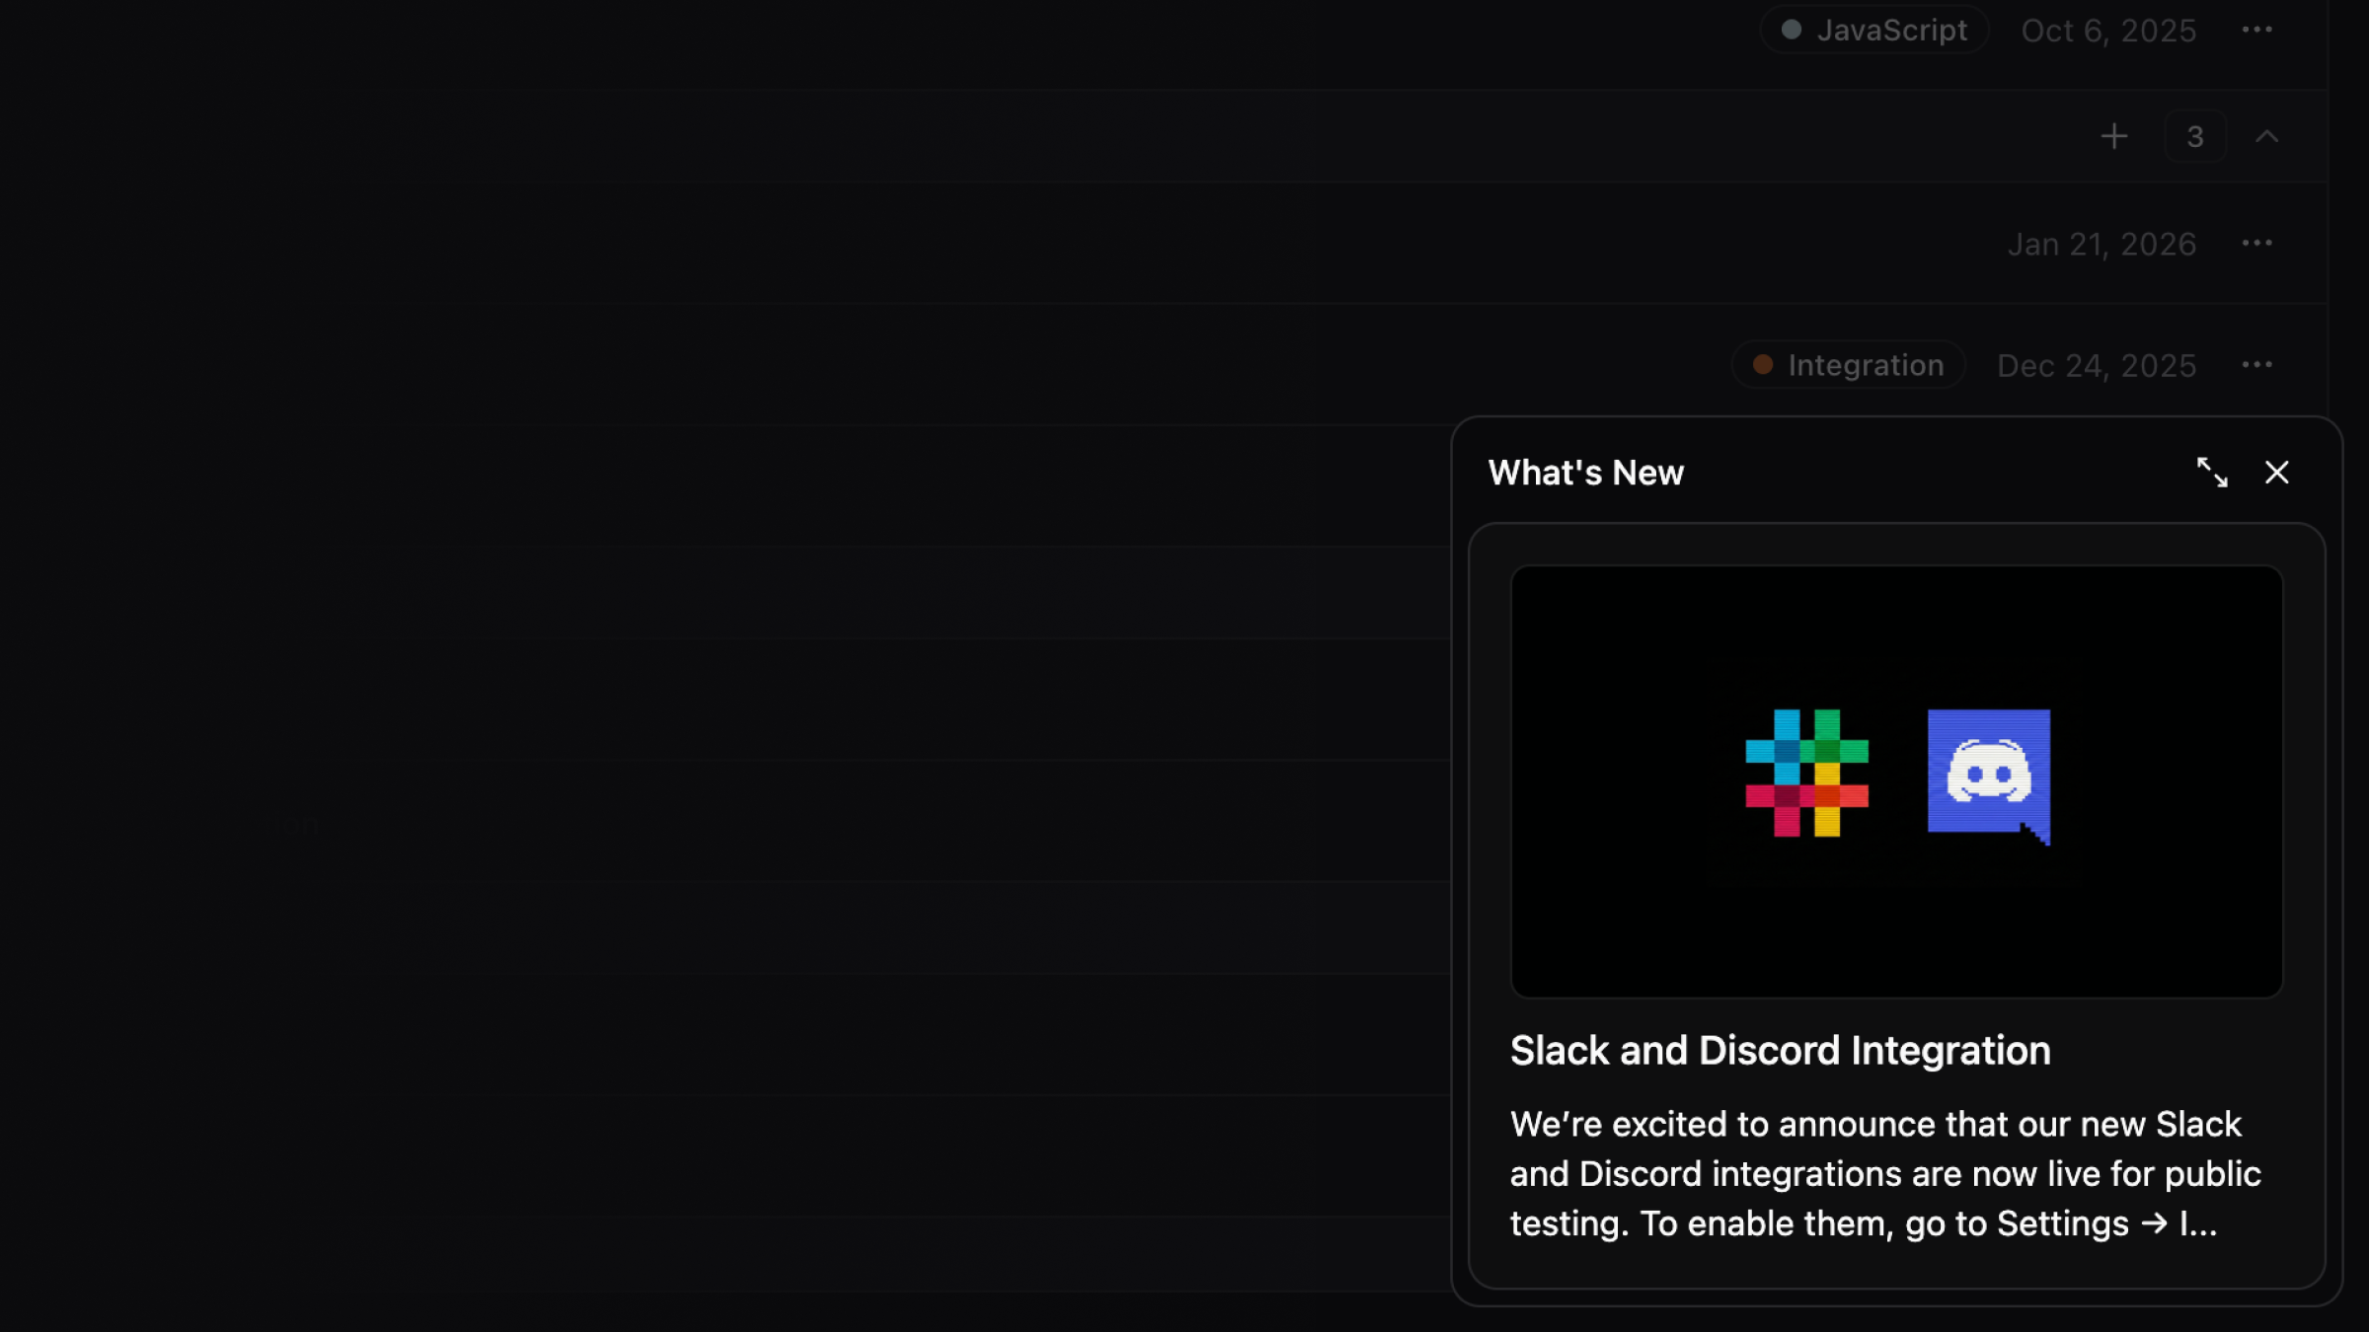2369x1332 pixels.
Task: Read the truncated announcement description text
Action: pos(1885,1174)
